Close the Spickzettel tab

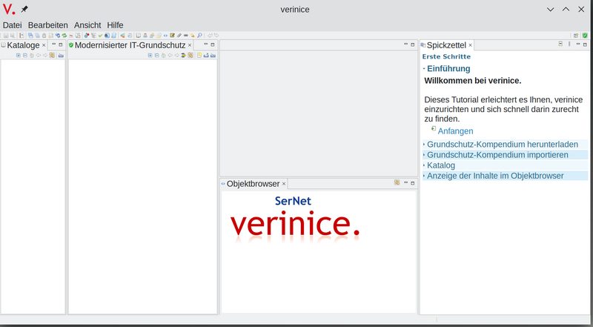471,45
